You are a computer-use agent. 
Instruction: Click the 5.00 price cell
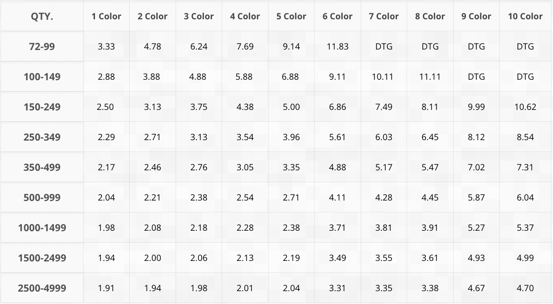tap(291, 107)
